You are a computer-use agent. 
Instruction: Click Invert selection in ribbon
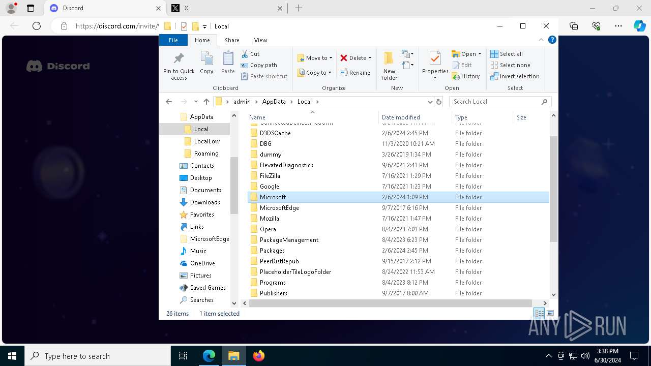click(515, 76)
